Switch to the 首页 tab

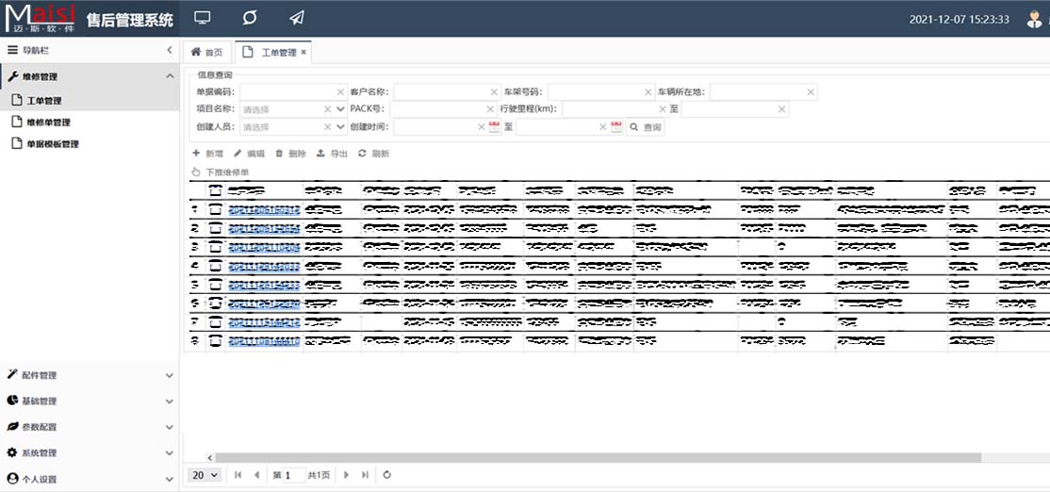click(x=207, y=52)
